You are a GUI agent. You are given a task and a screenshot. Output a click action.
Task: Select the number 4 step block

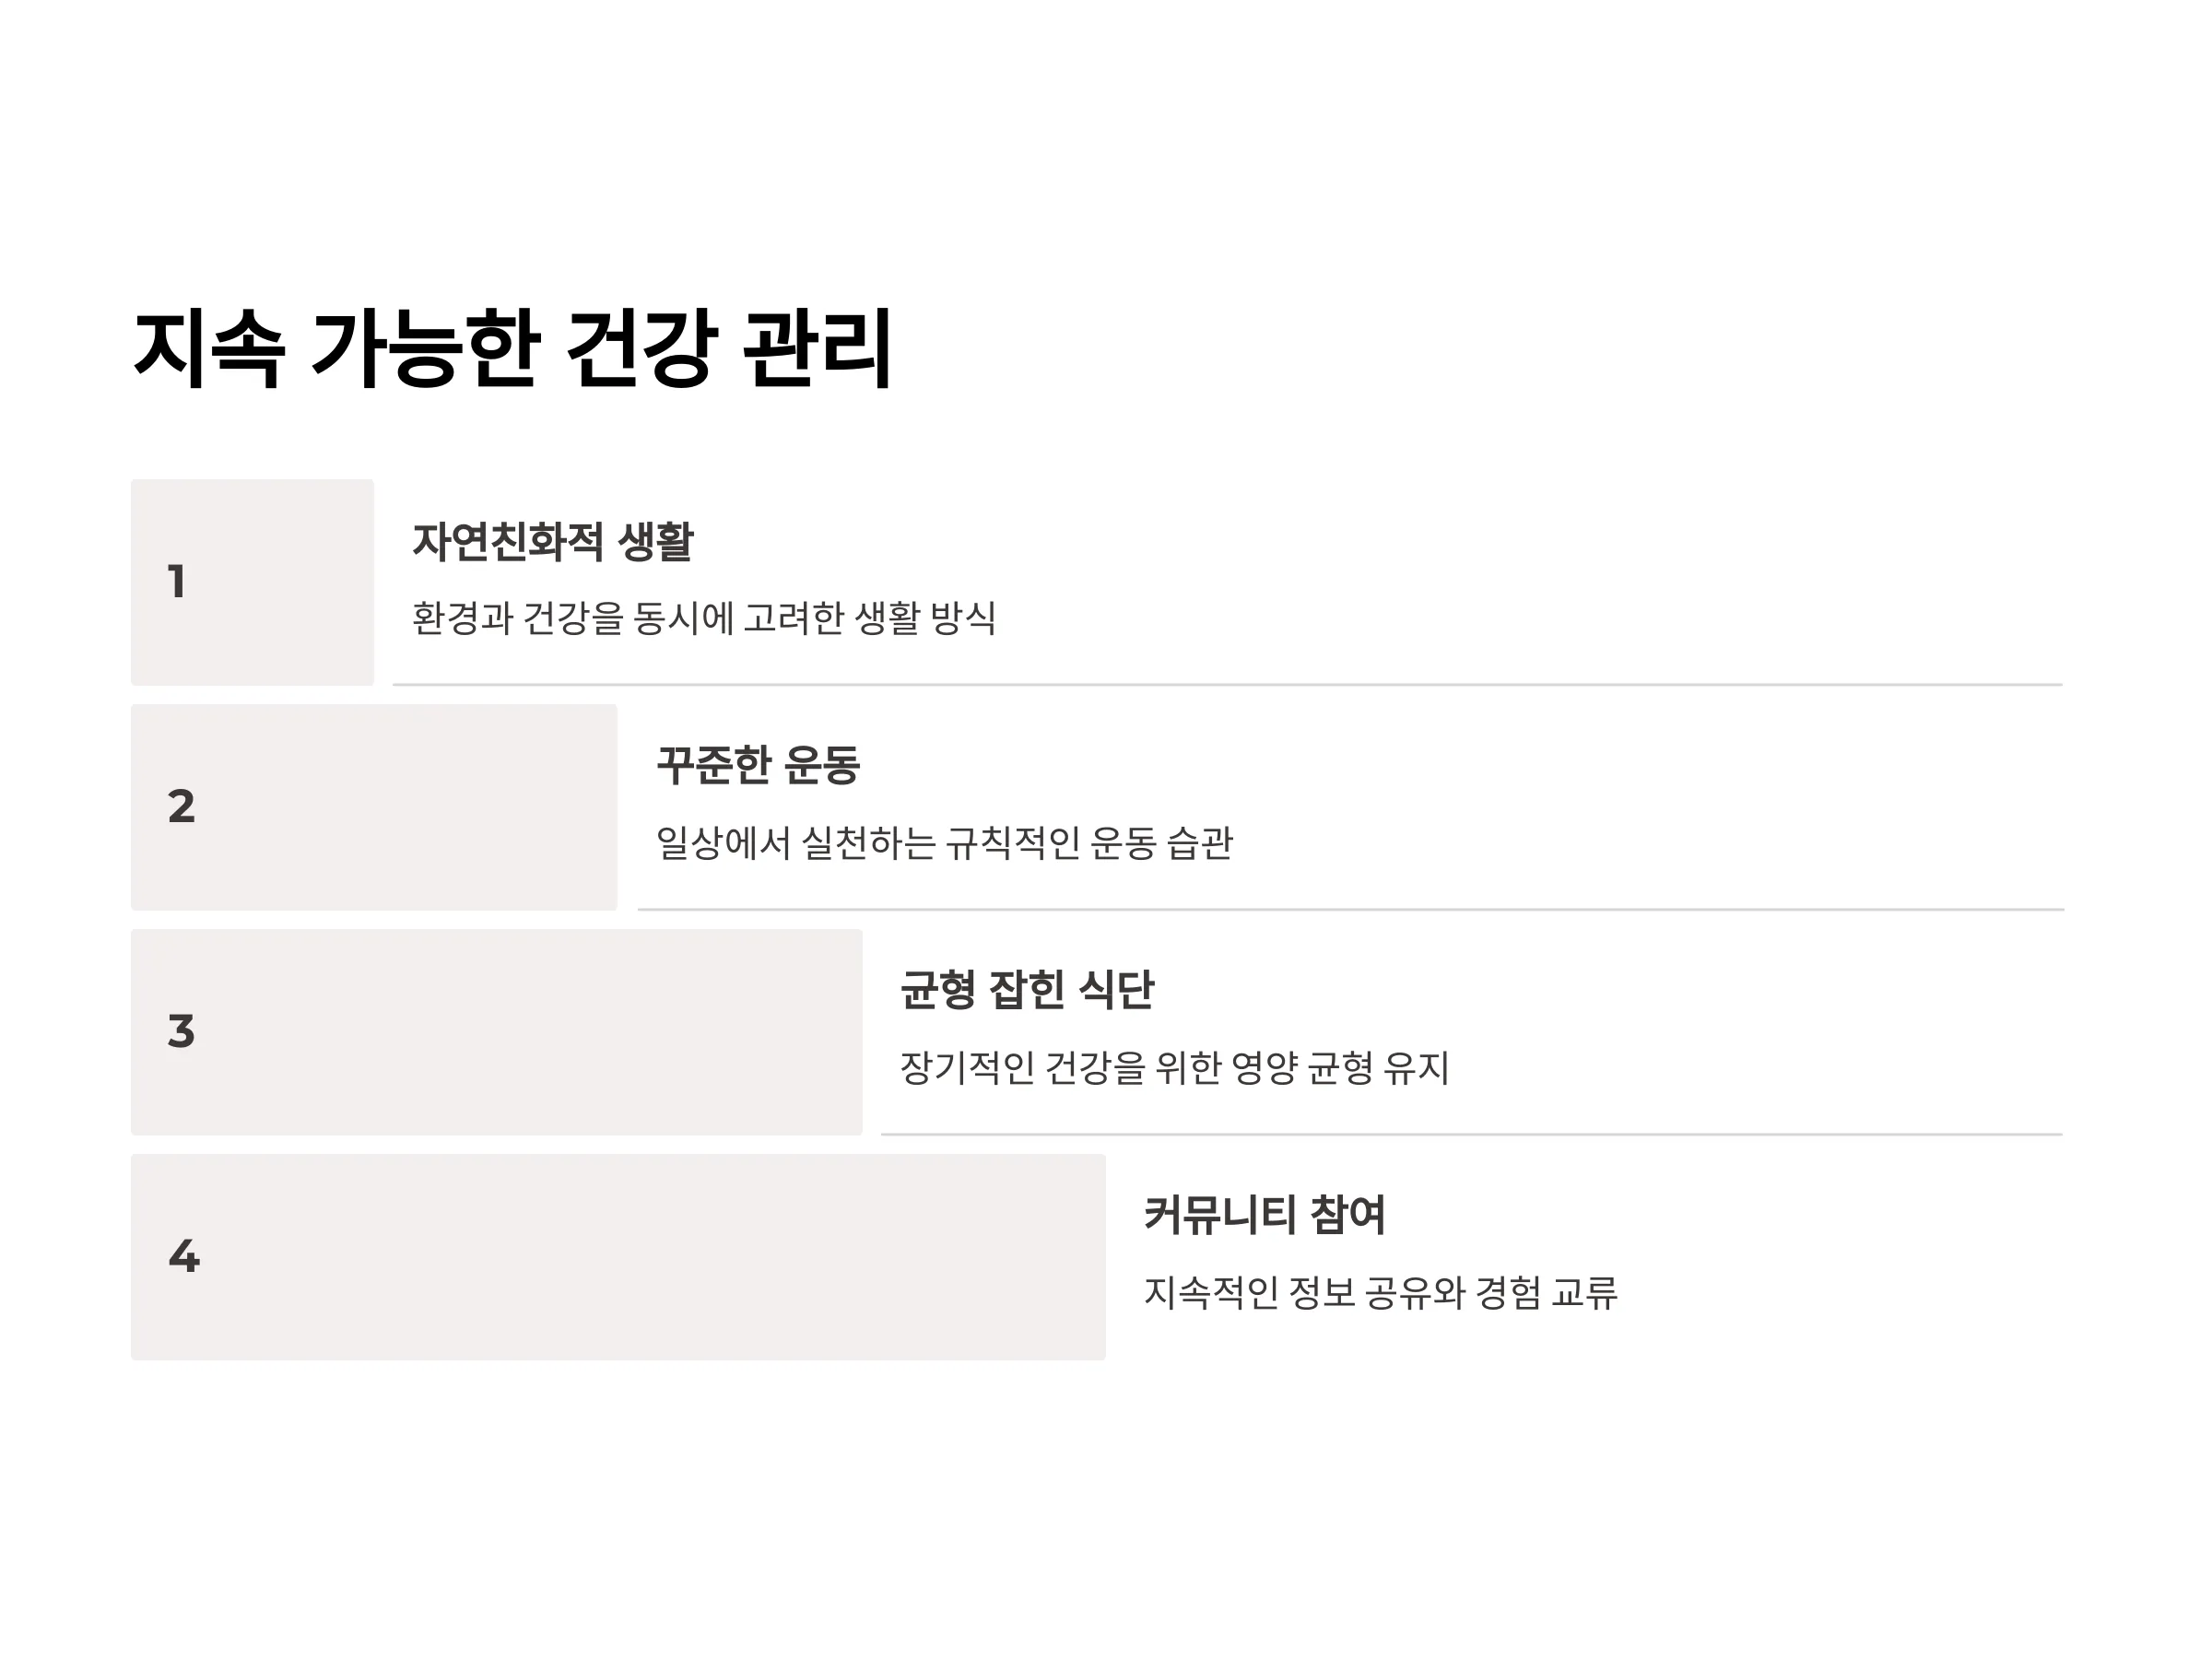618,1257
